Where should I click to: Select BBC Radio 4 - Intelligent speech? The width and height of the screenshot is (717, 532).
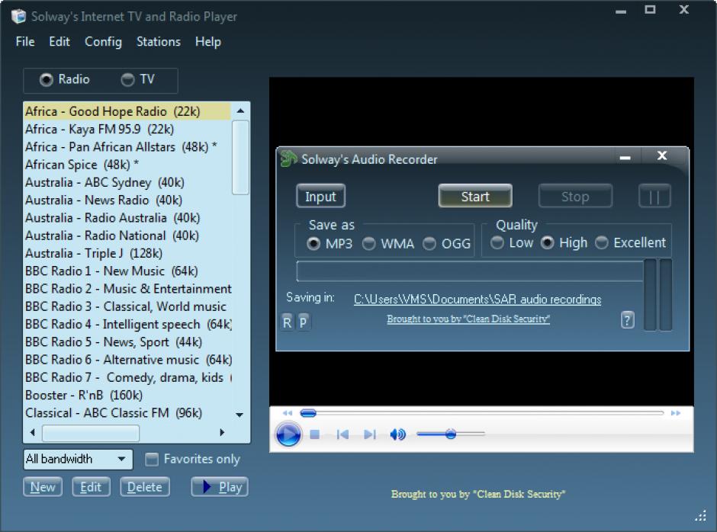point(127,325)
